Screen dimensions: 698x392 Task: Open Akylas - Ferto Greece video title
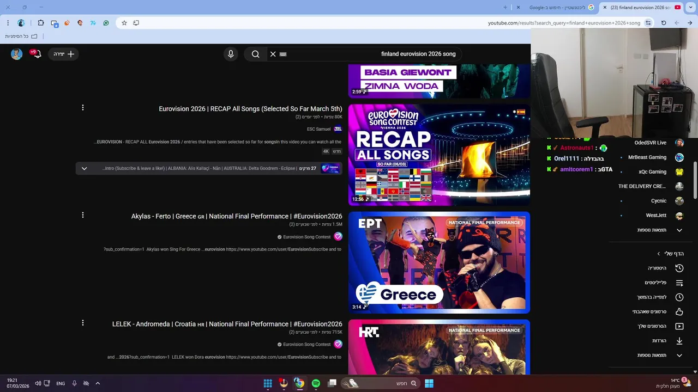pos(237,216)
